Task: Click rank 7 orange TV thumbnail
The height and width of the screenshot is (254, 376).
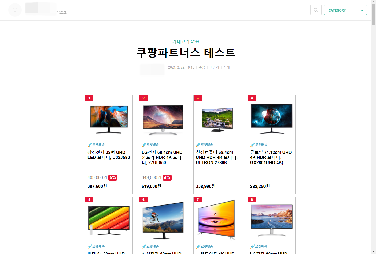Action: click(217, 220)
